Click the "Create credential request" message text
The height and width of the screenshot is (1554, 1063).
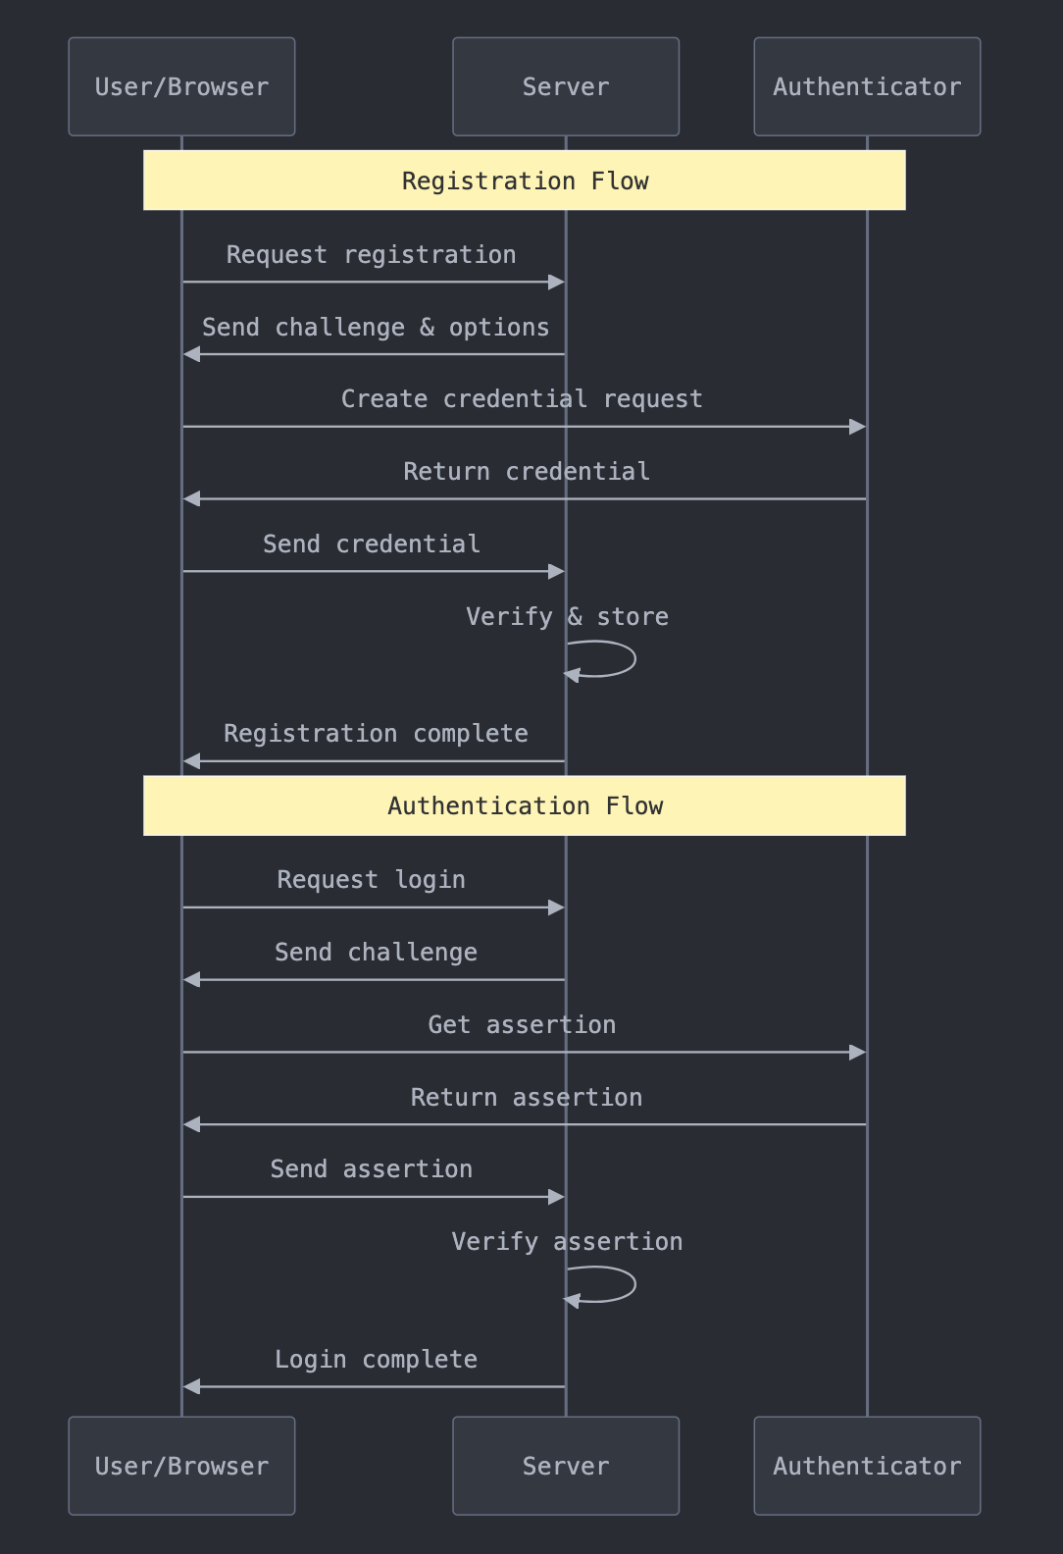click(x=522, y=399)
